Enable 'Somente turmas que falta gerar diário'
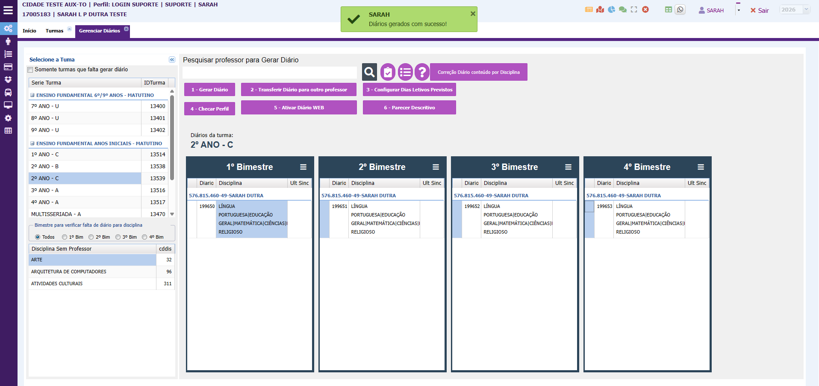 point(30,70)
